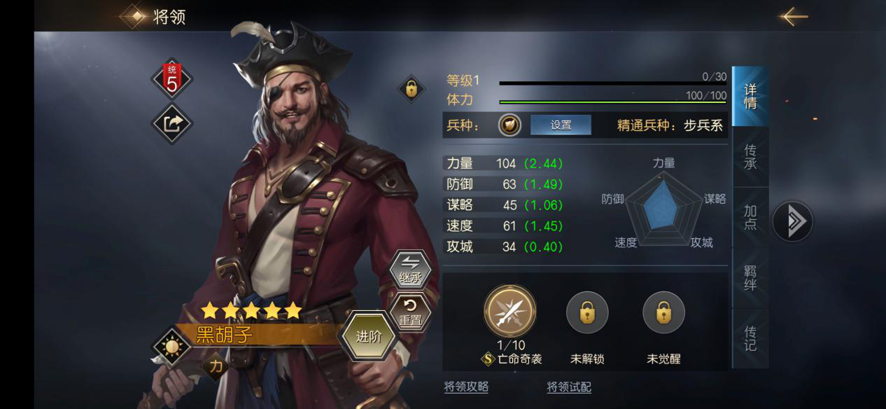Image resolution: width=886 pixels, height=409 pixels.
Task: Tap the 亡命奇袭 skill icon
Action: tap(510, 312)
